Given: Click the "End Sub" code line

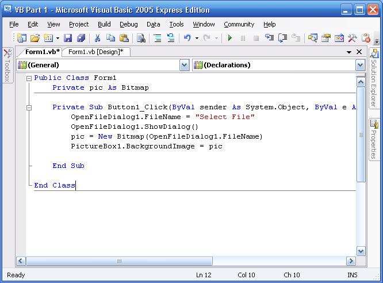Looking at the screenshot, I should (68, 166).
